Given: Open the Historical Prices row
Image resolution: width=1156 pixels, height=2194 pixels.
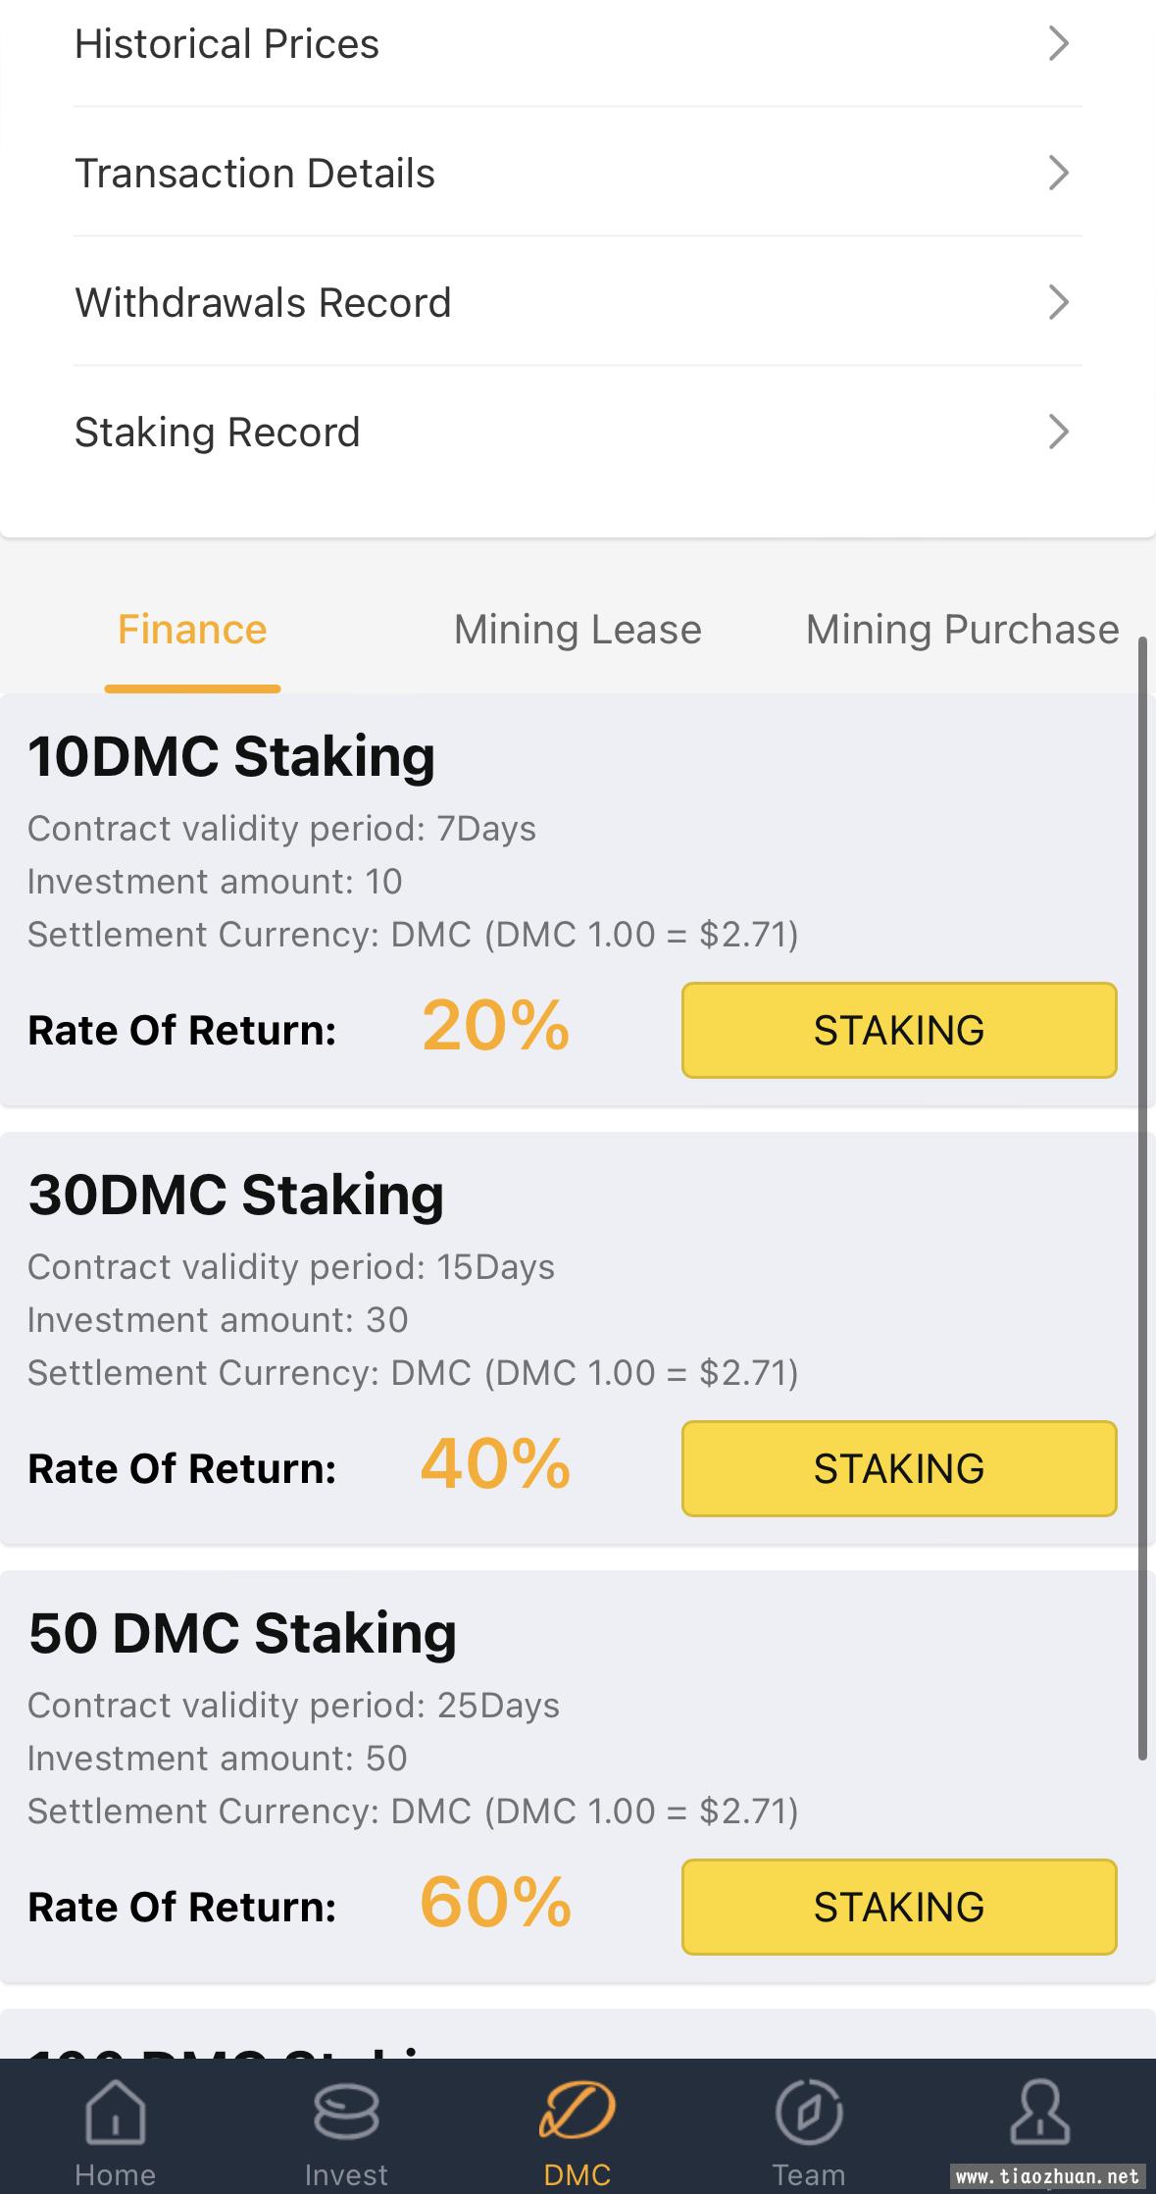Looking at the screenshot, I should coord(578,43).
